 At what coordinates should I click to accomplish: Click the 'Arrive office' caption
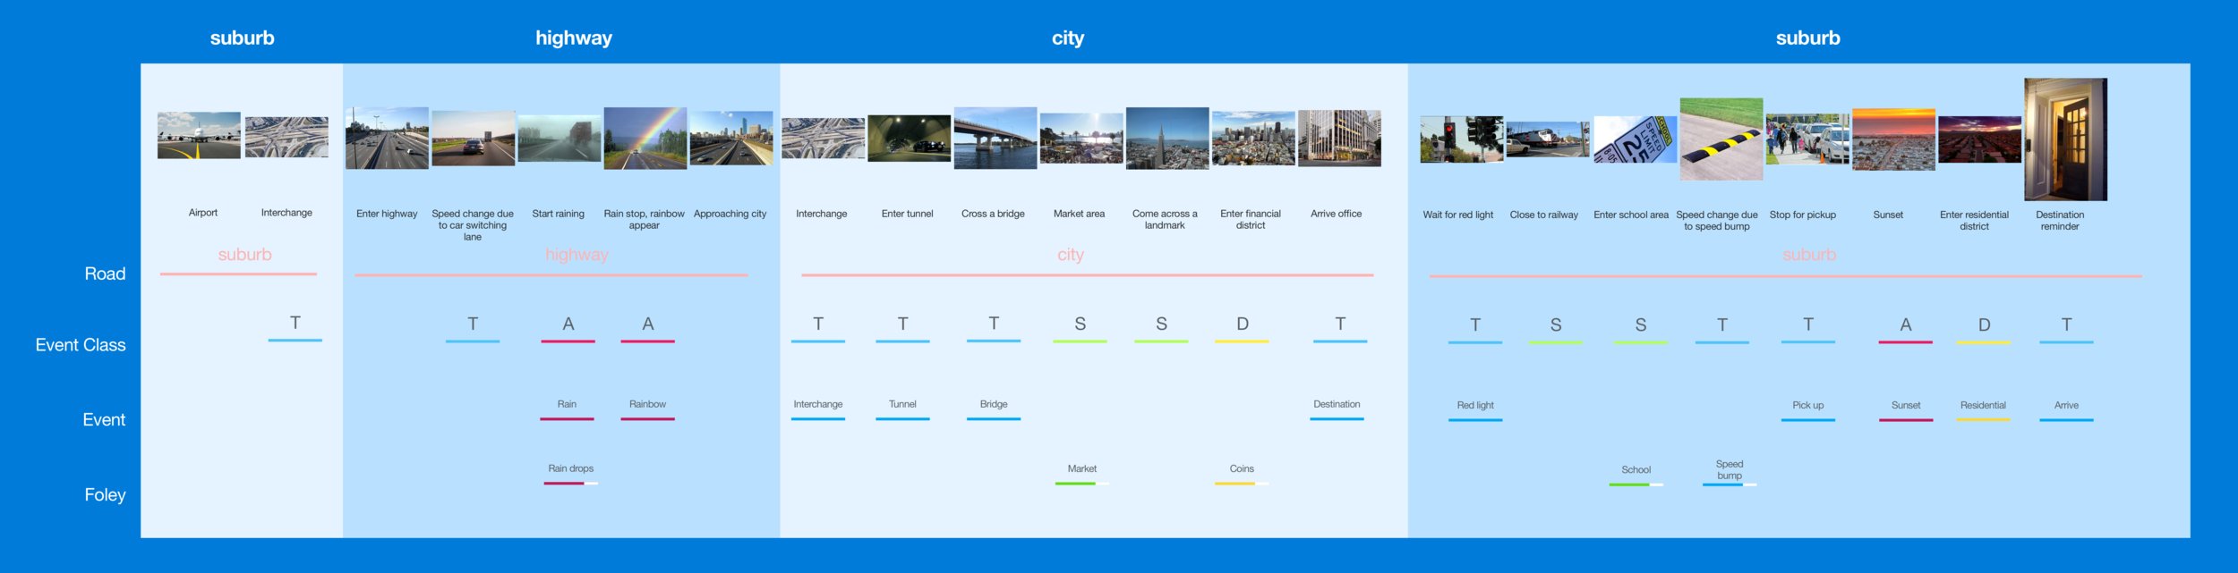point(1336,214)
